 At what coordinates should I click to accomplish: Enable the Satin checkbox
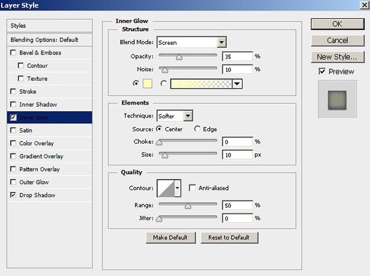[13, 130]
